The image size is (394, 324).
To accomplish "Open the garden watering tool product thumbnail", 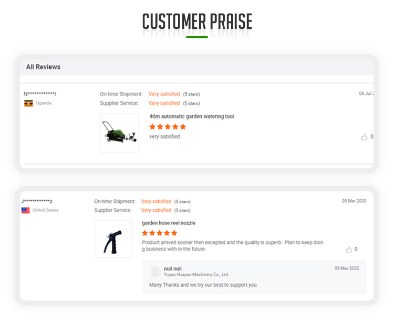I will click(x=119, y=133).
